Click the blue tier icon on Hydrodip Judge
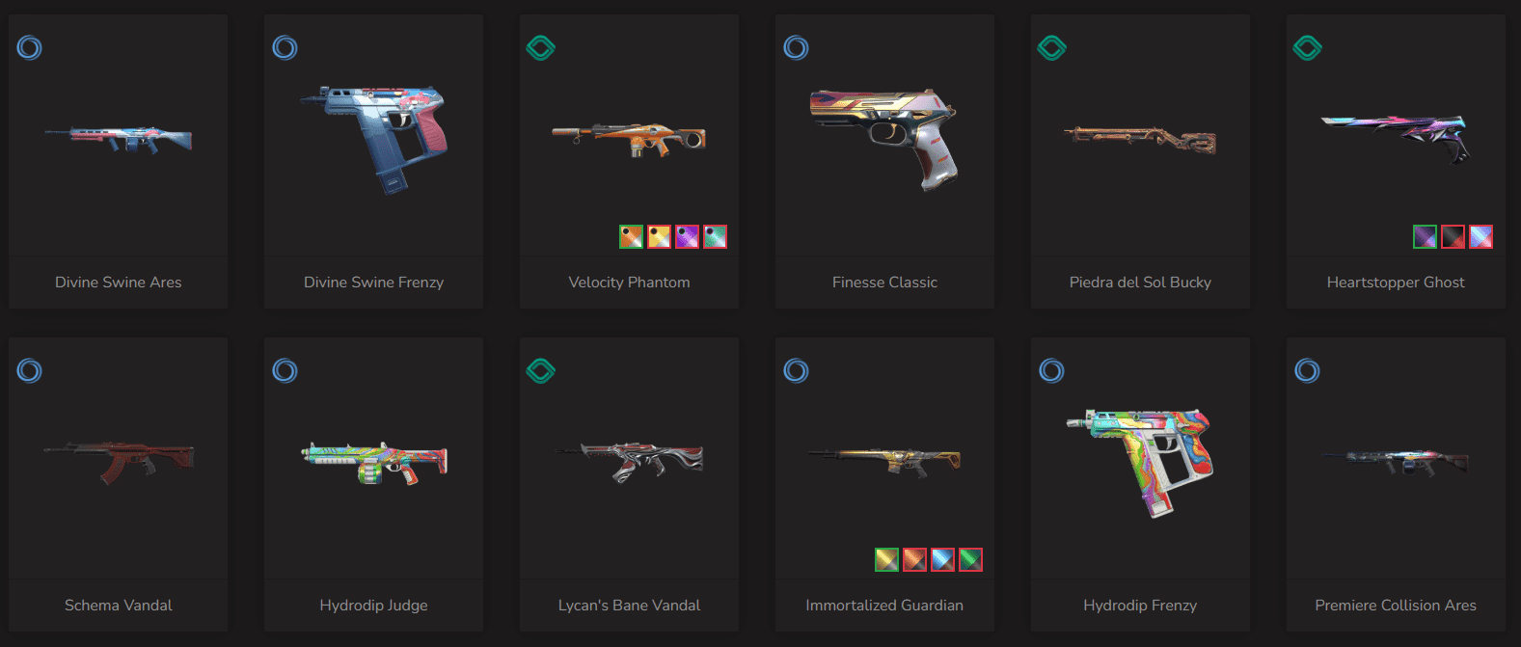 285,370
